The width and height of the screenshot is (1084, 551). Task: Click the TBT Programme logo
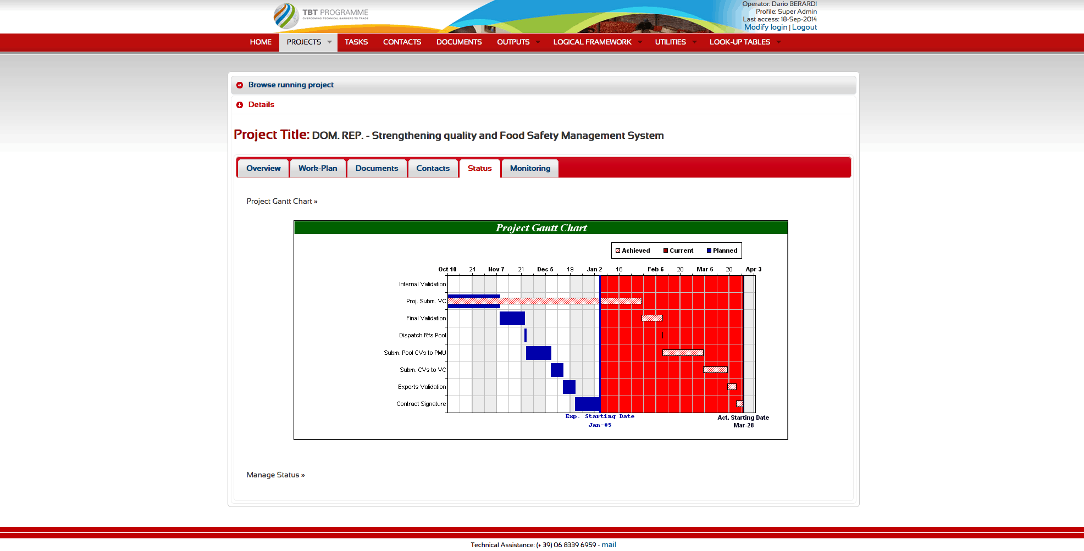[x=322, y=16]
